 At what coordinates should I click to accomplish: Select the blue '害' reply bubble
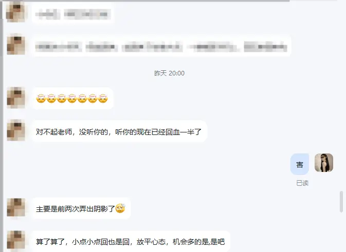(x=300, y=164)
